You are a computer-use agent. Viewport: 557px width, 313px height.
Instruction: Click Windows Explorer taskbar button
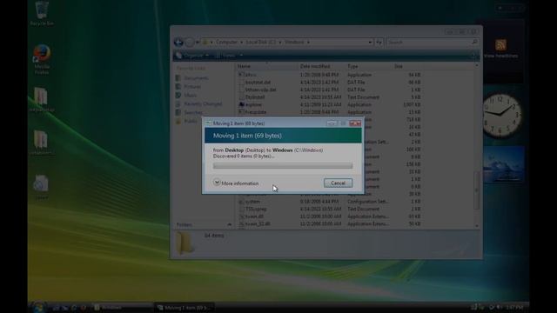coord(123,307)
